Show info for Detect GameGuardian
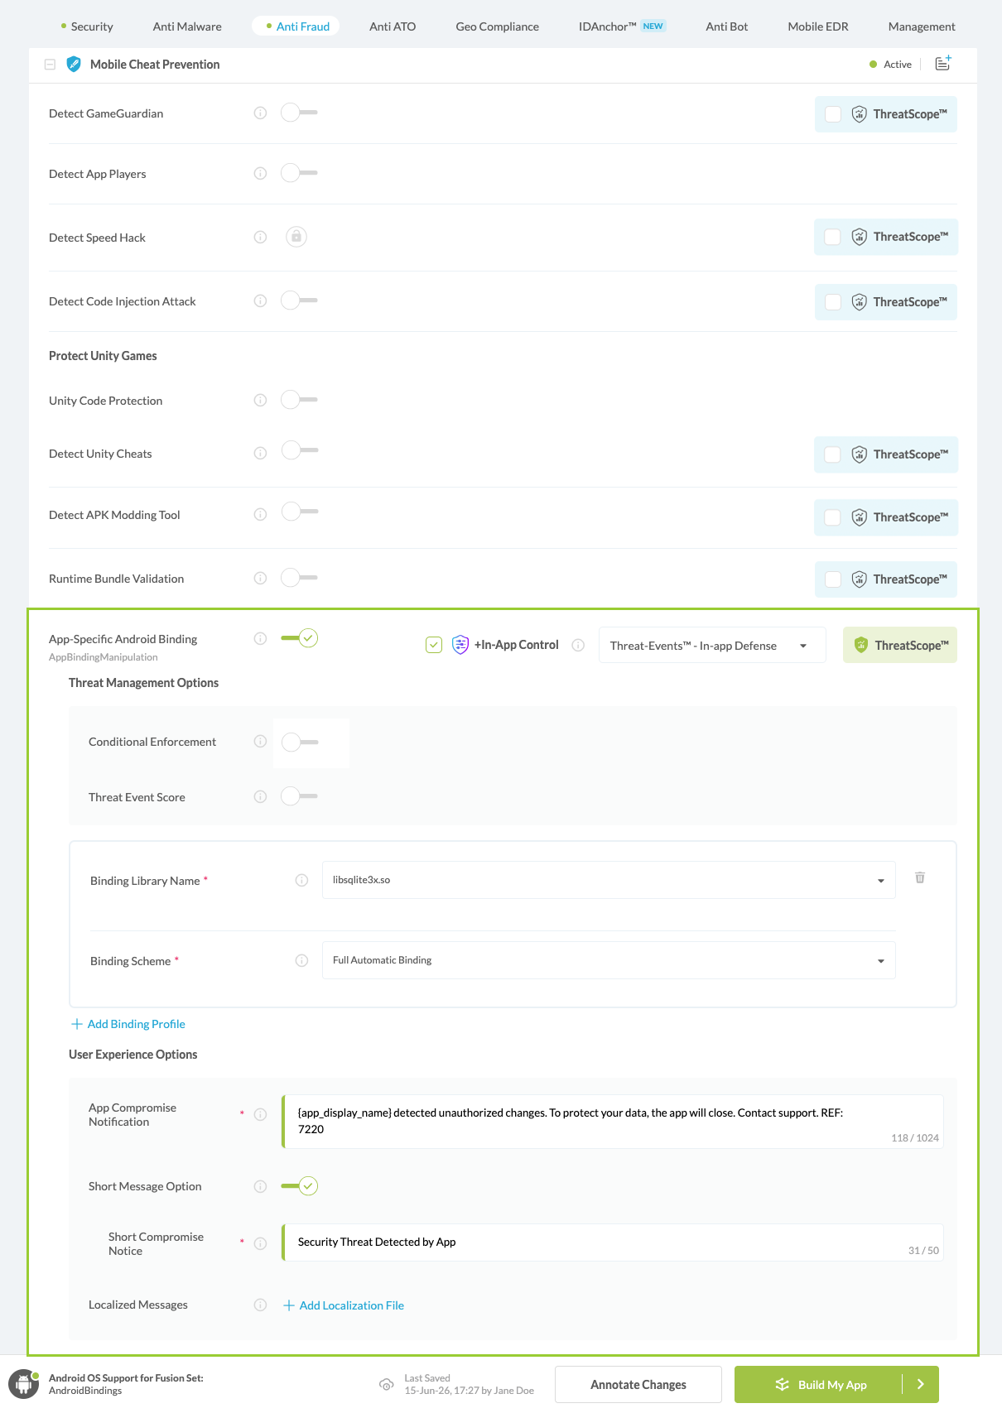 point(260,113)
